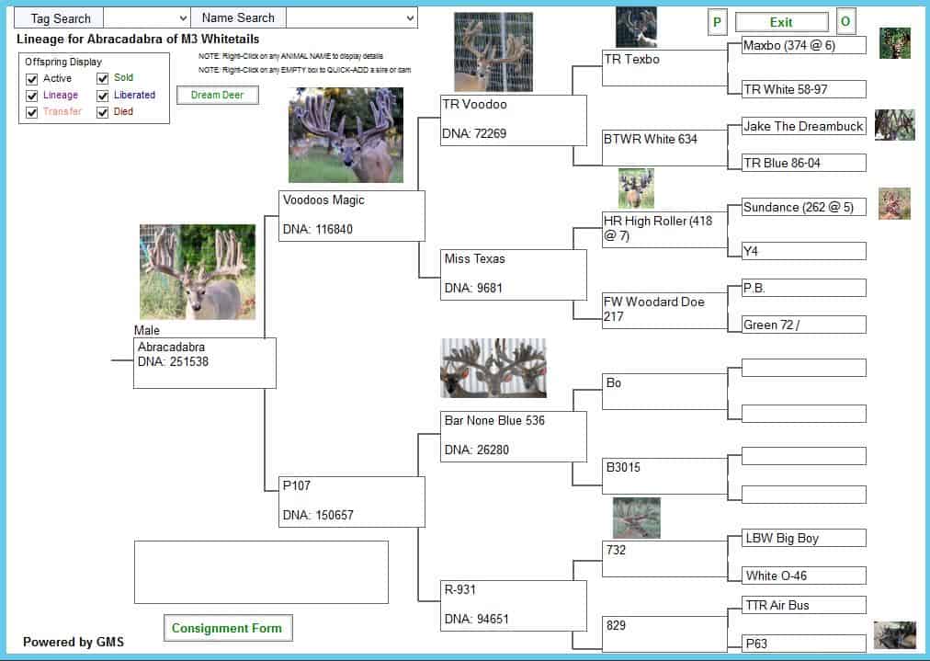Select the Miss Texas pedigree box
930x661 pixels.
(x=514, y=274)
